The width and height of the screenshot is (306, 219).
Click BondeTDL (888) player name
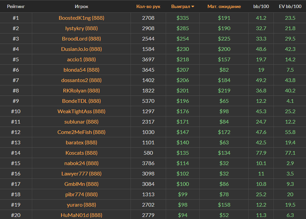coord(81,101)
